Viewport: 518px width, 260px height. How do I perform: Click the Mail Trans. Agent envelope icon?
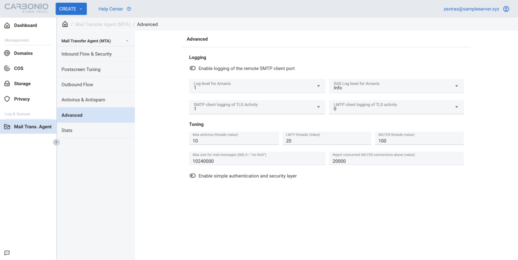click(7, 126)
